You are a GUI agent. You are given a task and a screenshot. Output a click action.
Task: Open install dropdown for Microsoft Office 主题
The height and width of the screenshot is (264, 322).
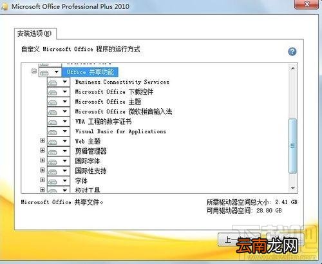point(59,102)
